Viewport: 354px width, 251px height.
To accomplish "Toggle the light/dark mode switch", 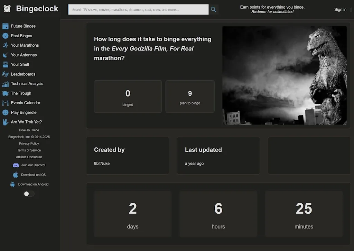I will tap(29, 194).
